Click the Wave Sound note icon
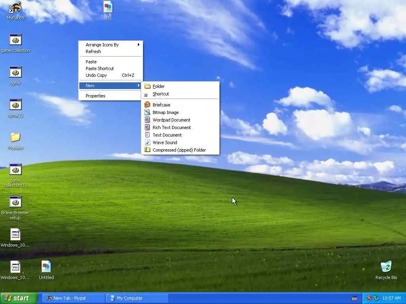This screenshot has height=304, width=406. (x=147, y=142)
